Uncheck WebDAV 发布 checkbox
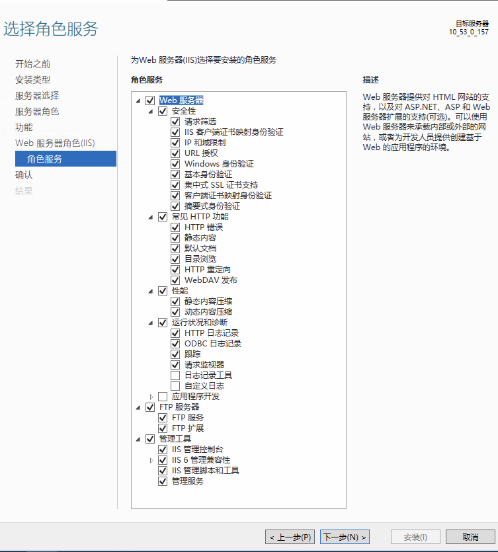Viewport: 498px width, 552px height. click(175, 280)
